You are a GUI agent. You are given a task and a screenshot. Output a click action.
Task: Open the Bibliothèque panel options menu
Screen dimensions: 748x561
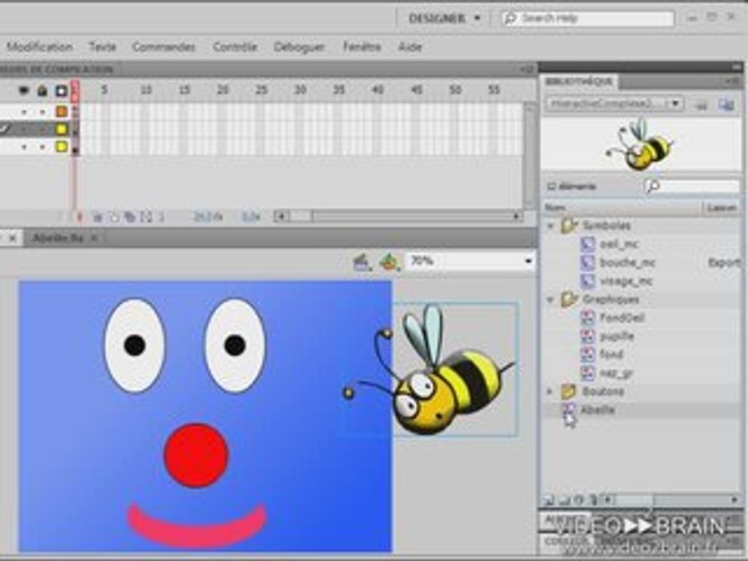[734, 82]
